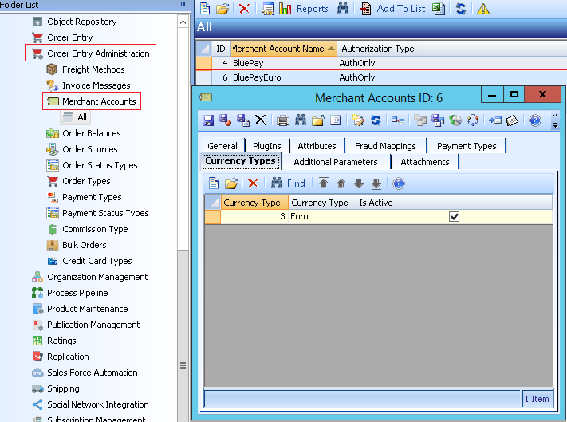Click notepad with pencil icon in record toolbar

(357, 120)
